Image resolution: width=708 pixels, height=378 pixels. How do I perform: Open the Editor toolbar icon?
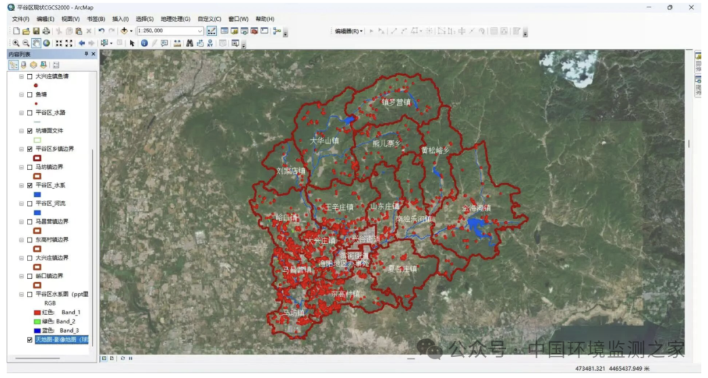211,31
